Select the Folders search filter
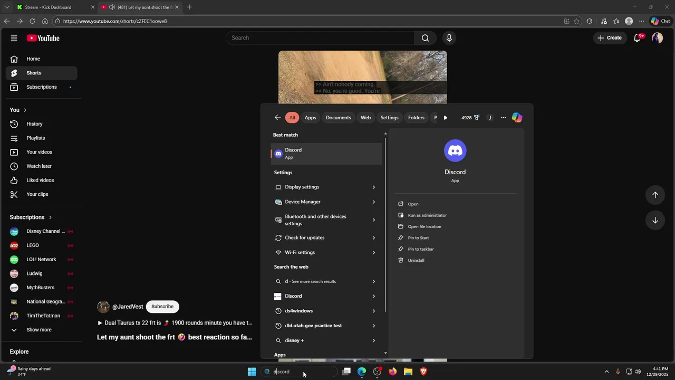Viewport: 675px width, 380px height. pos(416,118)
